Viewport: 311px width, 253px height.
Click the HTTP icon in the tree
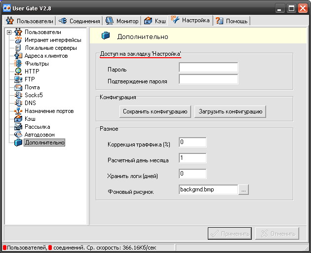18,72
